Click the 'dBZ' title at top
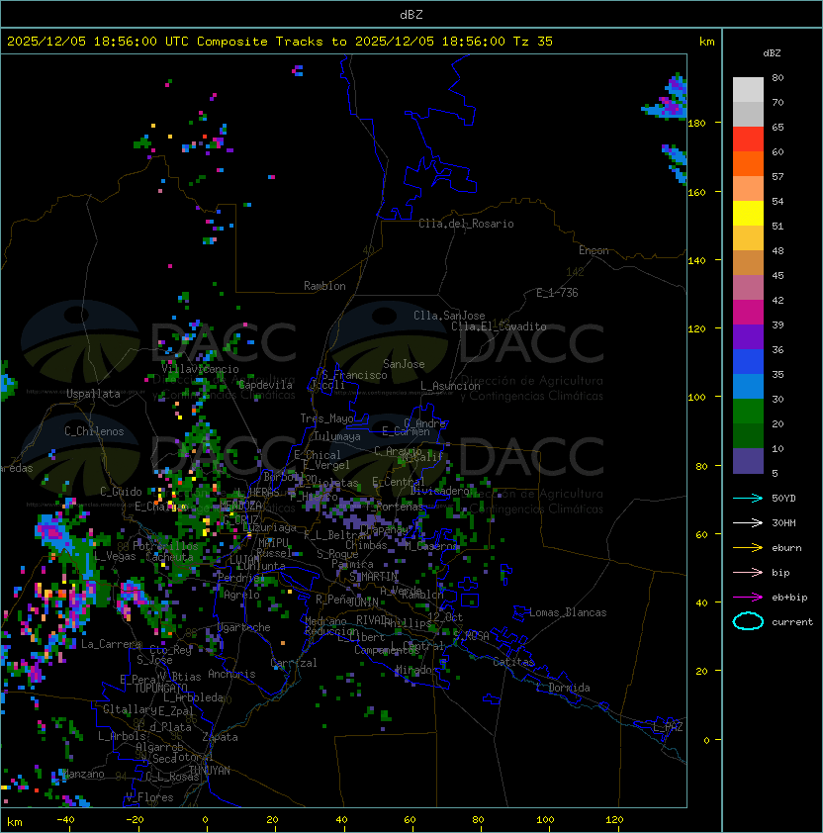 click(x=411, y=15)
